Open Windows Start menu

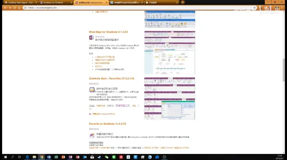[x=6, y=157]
